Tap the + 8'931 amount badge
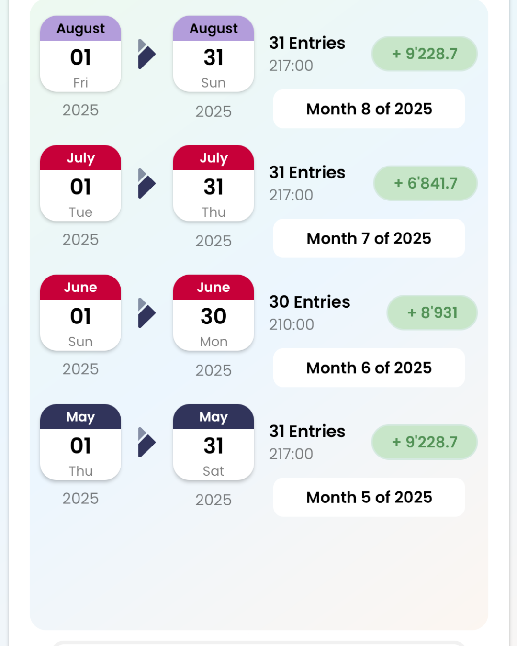The height and width of the screenshot is (646, 517). pos(432,312)
